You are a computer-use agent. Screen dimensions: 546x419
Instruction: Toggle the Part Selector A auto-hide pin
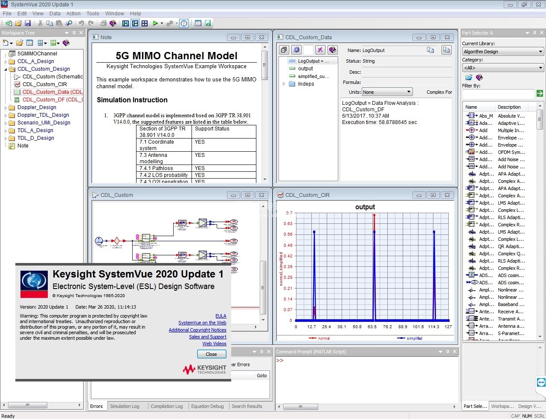pyautogui.click(x=534, y=33)
